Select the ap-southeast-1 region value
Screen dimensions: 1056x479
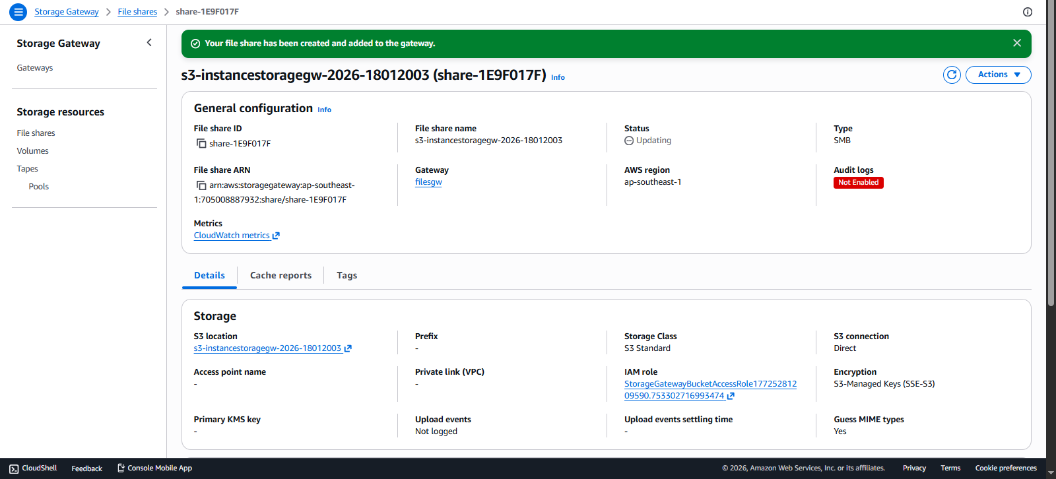[x=653, y=182]
